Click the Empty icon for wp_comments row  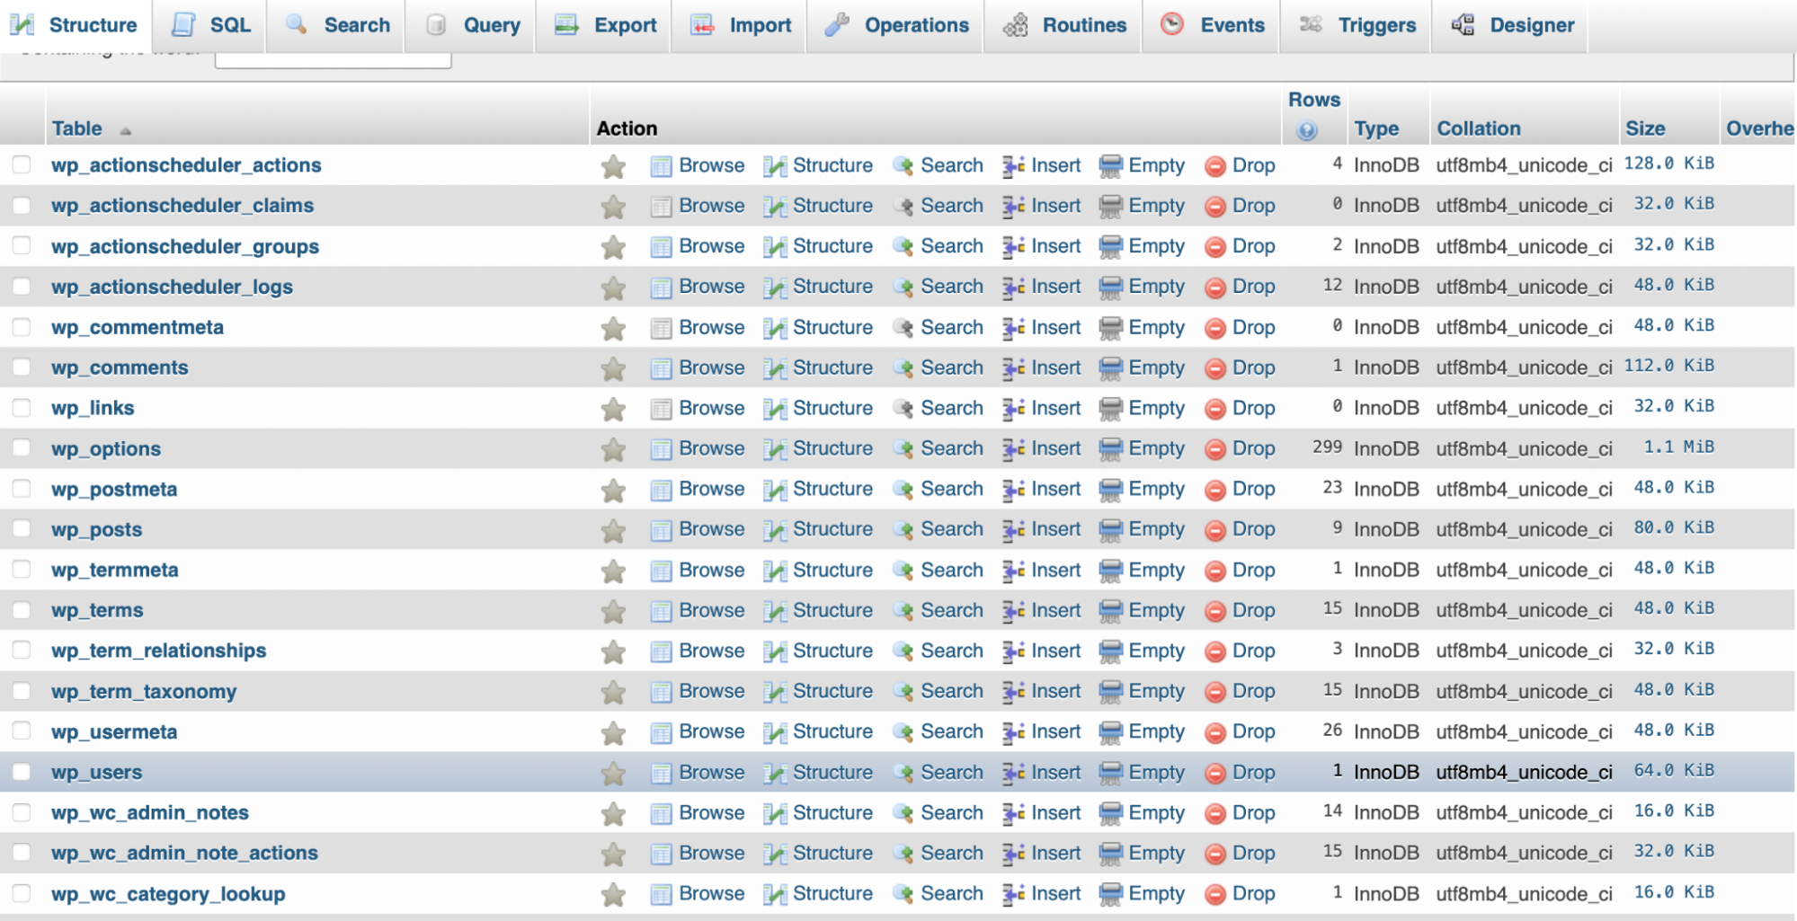click(x=1111, y=368)
